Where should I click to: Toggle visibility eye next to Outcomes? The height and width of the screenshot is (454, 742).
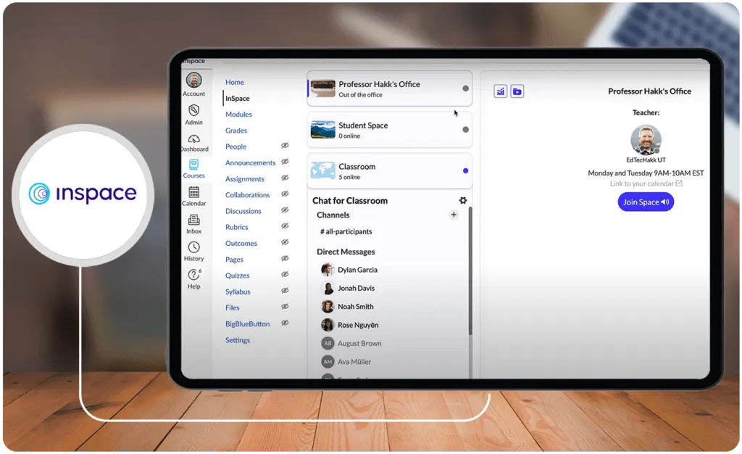click(x=285, y=242)
